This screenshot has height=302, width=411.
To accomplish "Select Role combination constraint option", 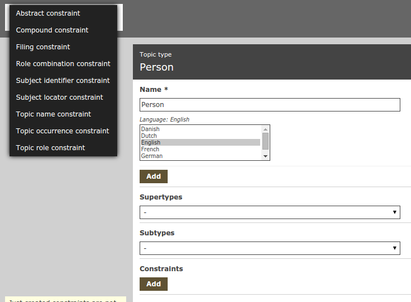I will 63,64.
